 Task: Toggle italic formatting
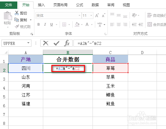45,25
